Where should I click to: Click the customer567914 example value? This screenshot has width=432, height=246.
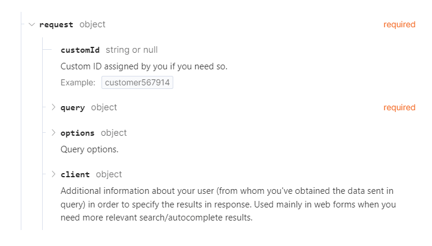[x=137, y=83]
